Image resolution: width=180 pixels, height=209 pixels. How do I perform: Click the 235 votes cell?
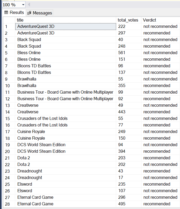(128, 184)
